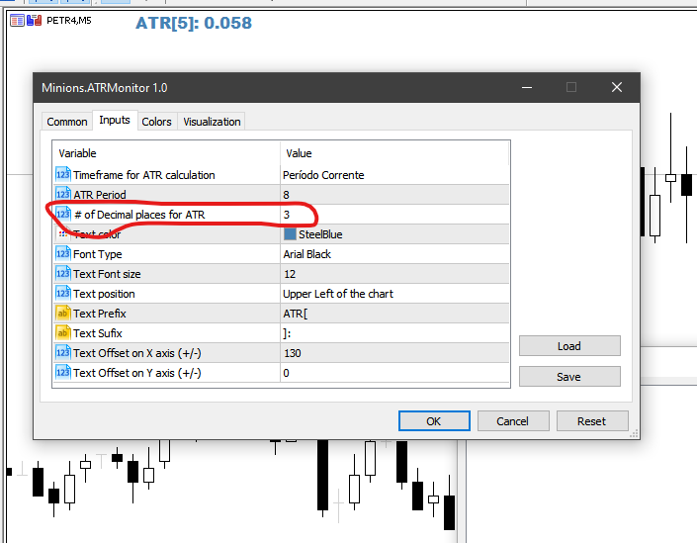
Task: Select the Timeframe for ATR calculation label
Action: (144, 175)
